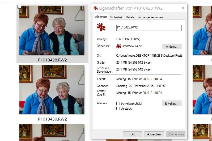Switch to the Sicherheit tab
Image resolution: width=212 pixels, height=141 pixels.
pyautogui.click(x=116, y=17)
